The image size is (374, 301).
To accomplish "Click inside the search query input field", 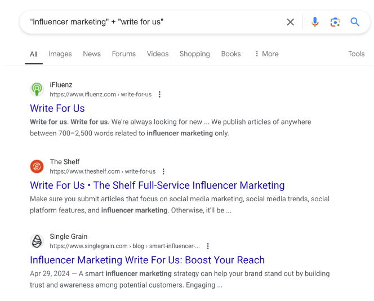I will point(152,22).
